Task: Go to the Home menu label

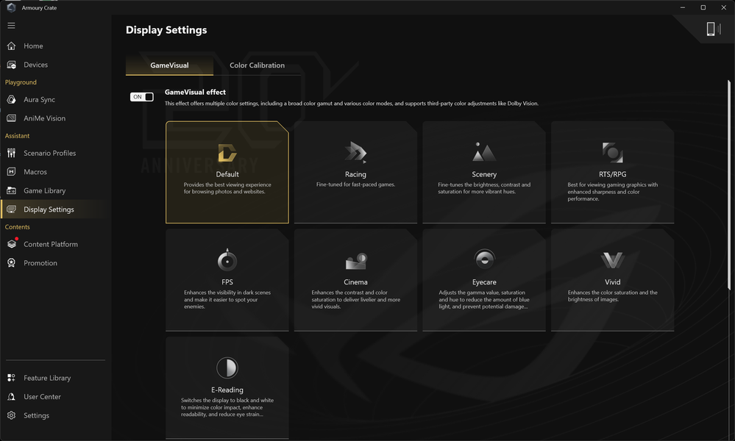Action: point(33,46)
